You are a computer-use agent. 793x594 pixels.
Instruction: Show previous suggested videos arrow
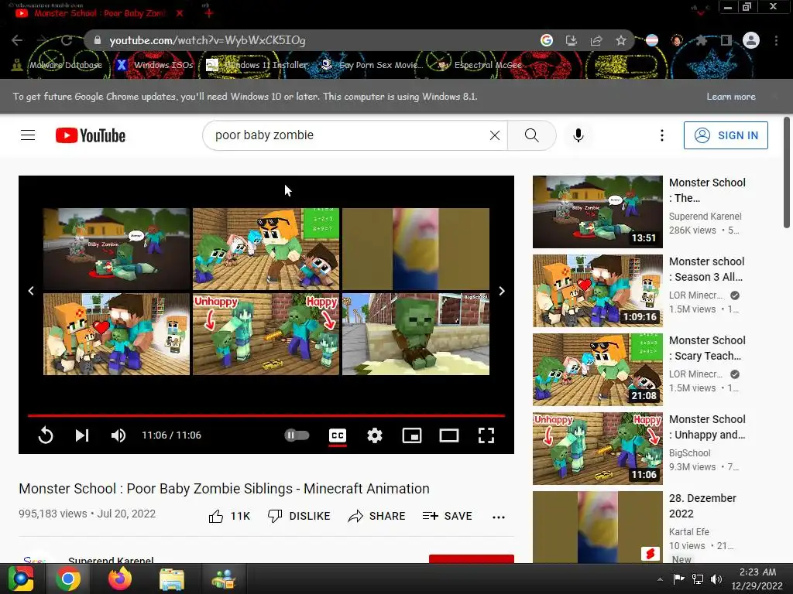tap(31, 291)
